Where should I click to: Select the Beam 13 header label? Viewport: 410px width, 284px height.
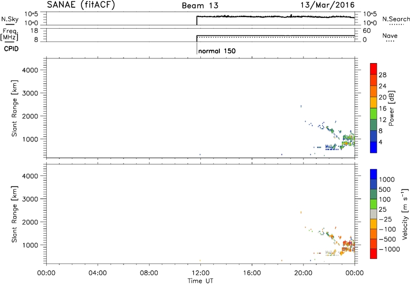pyautogui.click(x=200, y=6)
